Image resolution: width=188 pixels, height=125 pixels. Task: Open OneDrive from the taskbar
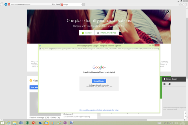[x=40, y=123]
